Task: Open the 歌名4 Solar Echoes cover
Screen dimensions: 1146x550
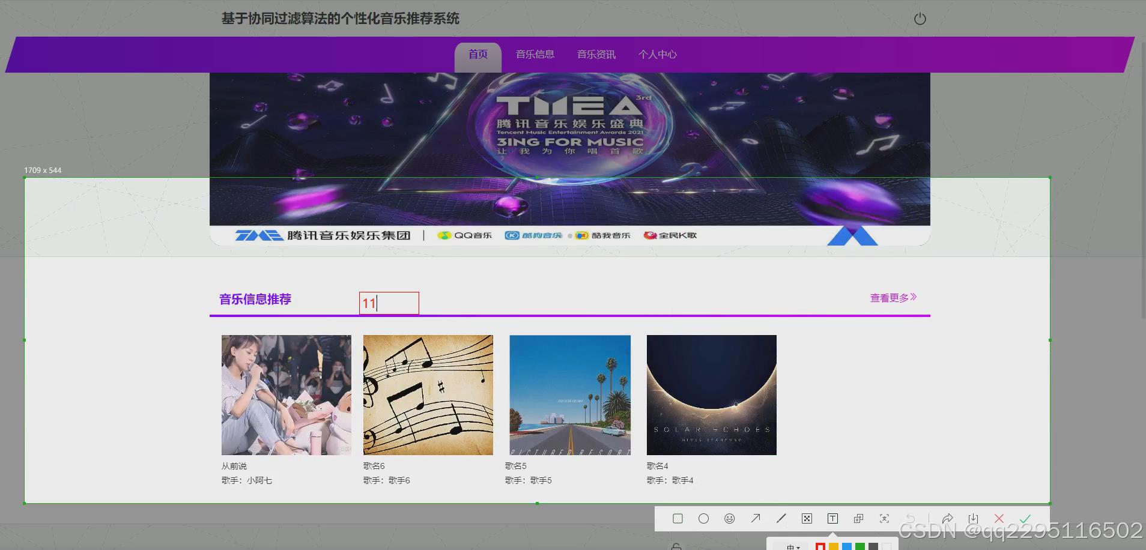Action: tap(712, 395)
